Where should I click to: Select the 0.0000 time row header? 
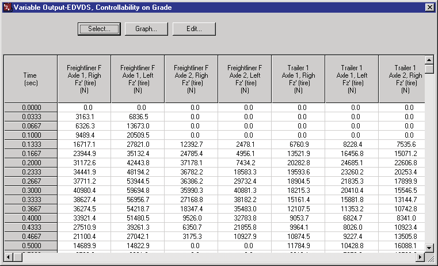31,108
